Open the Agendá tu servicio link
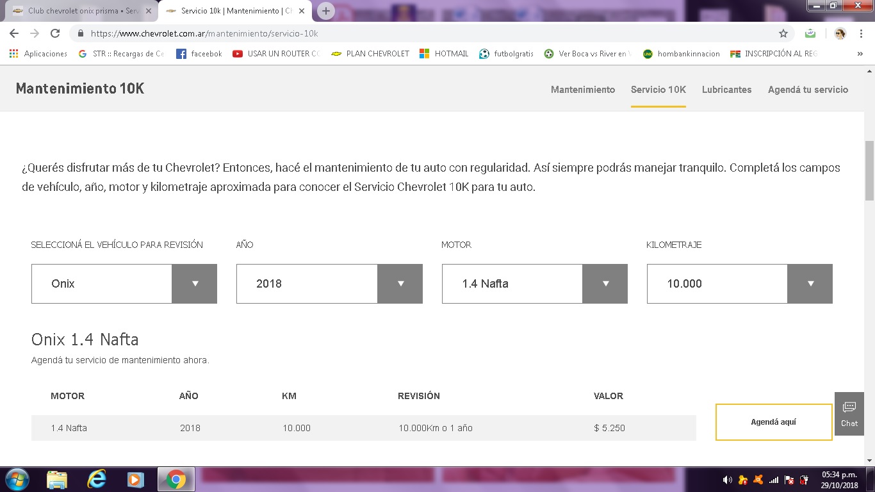 [808, 90]
